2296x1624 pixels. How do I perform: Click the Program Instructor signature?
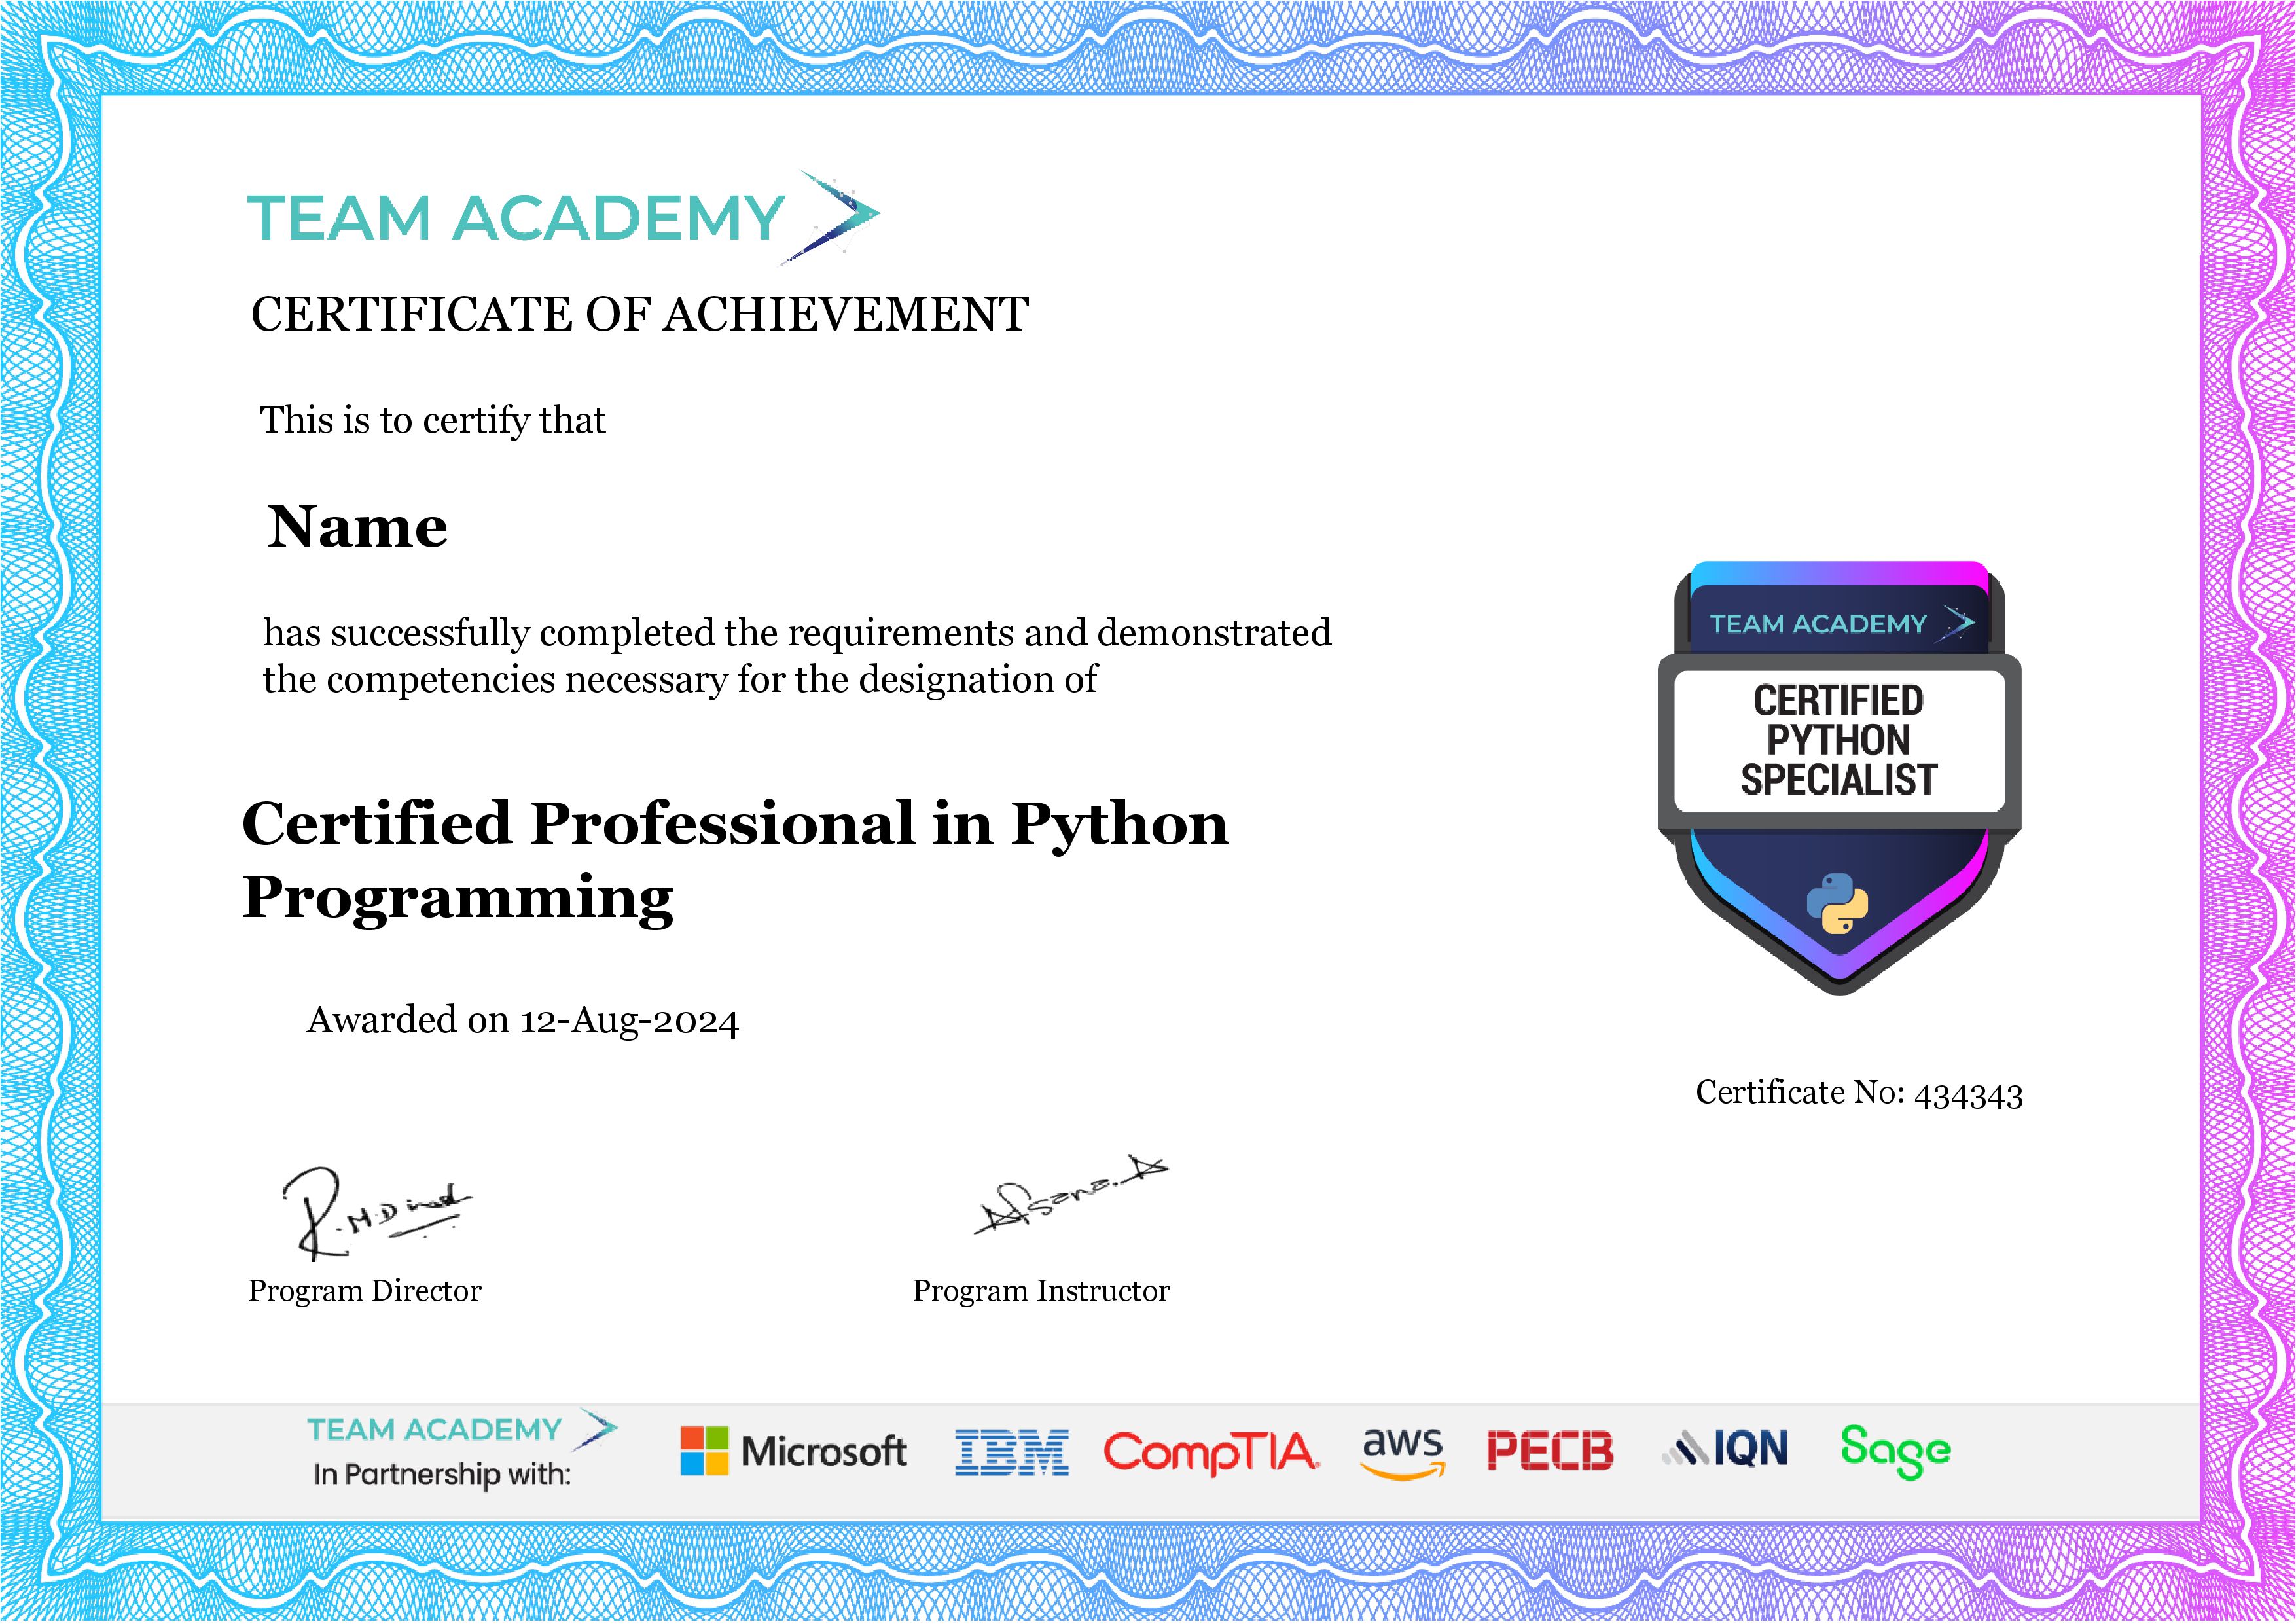pos(1070,1196)
